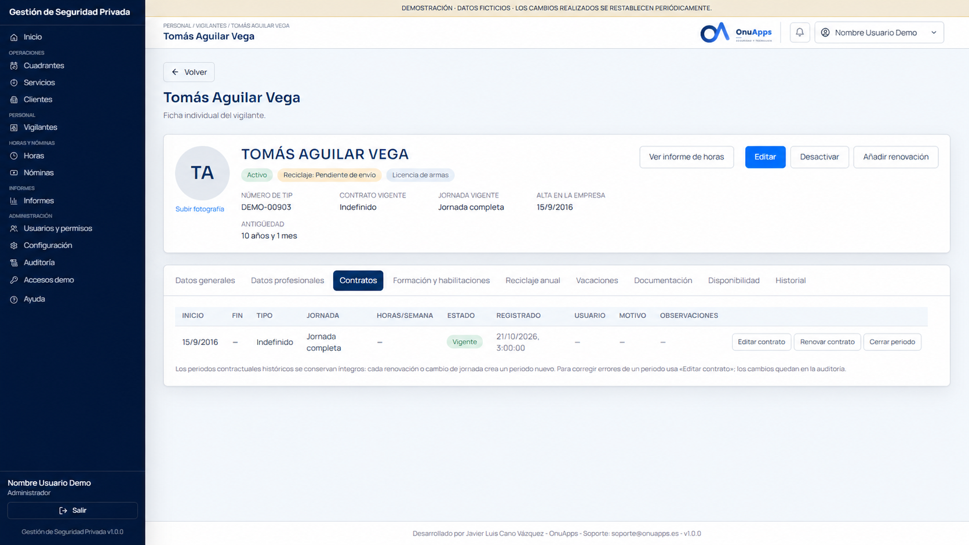Click Reciclaje: Pendiente de envío badge
This screenshot has width=969, height=545.
329,175
